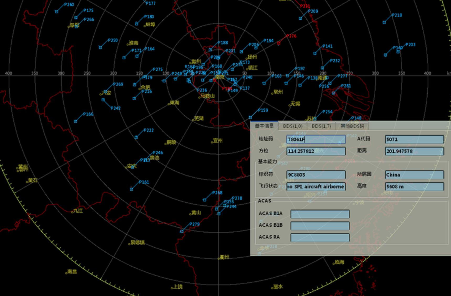The width and height of the screenshot is (451, 296).
Task: Select the P275 track label
Action: (x=158, y=69)
